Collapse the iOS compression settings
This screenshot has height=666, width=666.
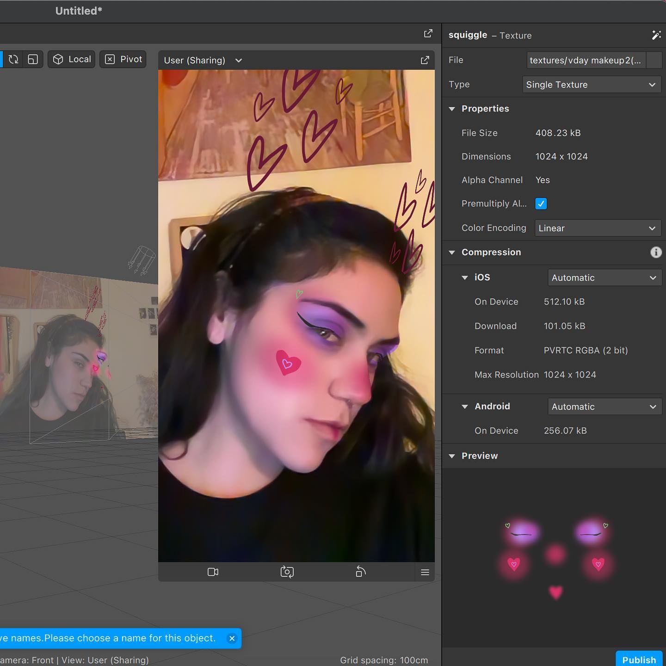tap(465, 277)
